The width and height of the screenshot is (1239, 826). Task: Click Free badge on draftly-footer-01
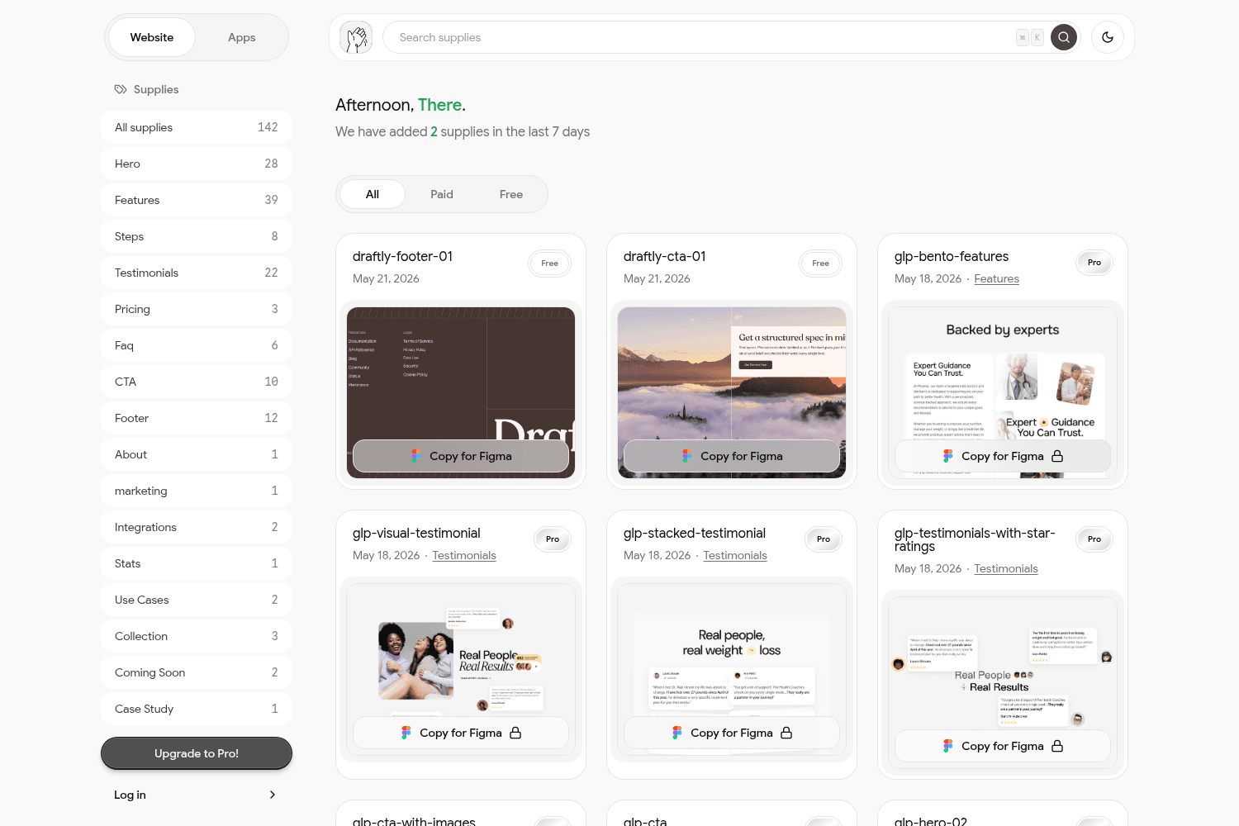[549, 263]
